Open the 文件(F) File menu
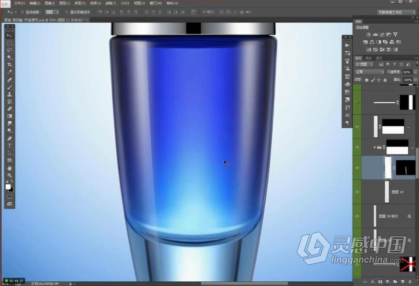Viewport: 419px width, 286px height. coord(19,3)
